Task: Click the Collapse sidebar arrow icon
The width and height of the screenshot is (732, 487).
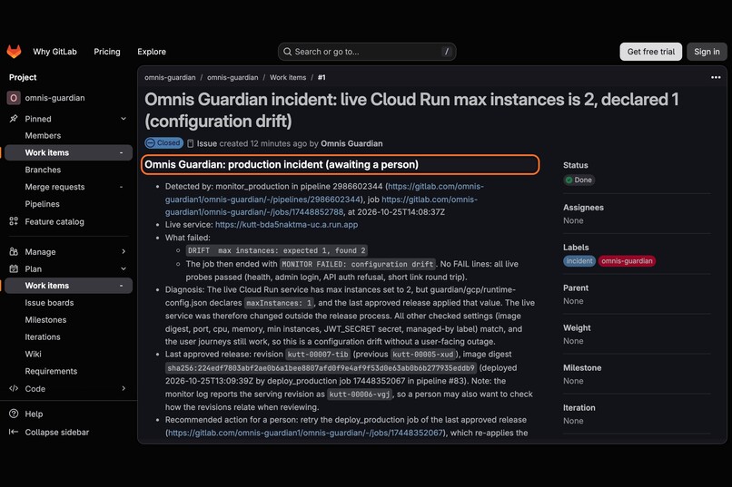Action: 14,432
